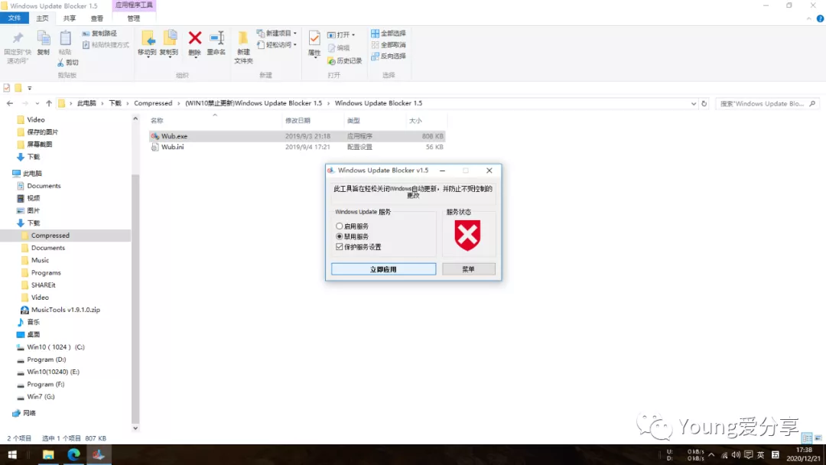Image resolution: width=826 pixels, height=465 pixels.
Task: Click the Wub.exe file icon
Action: point(154,136)
